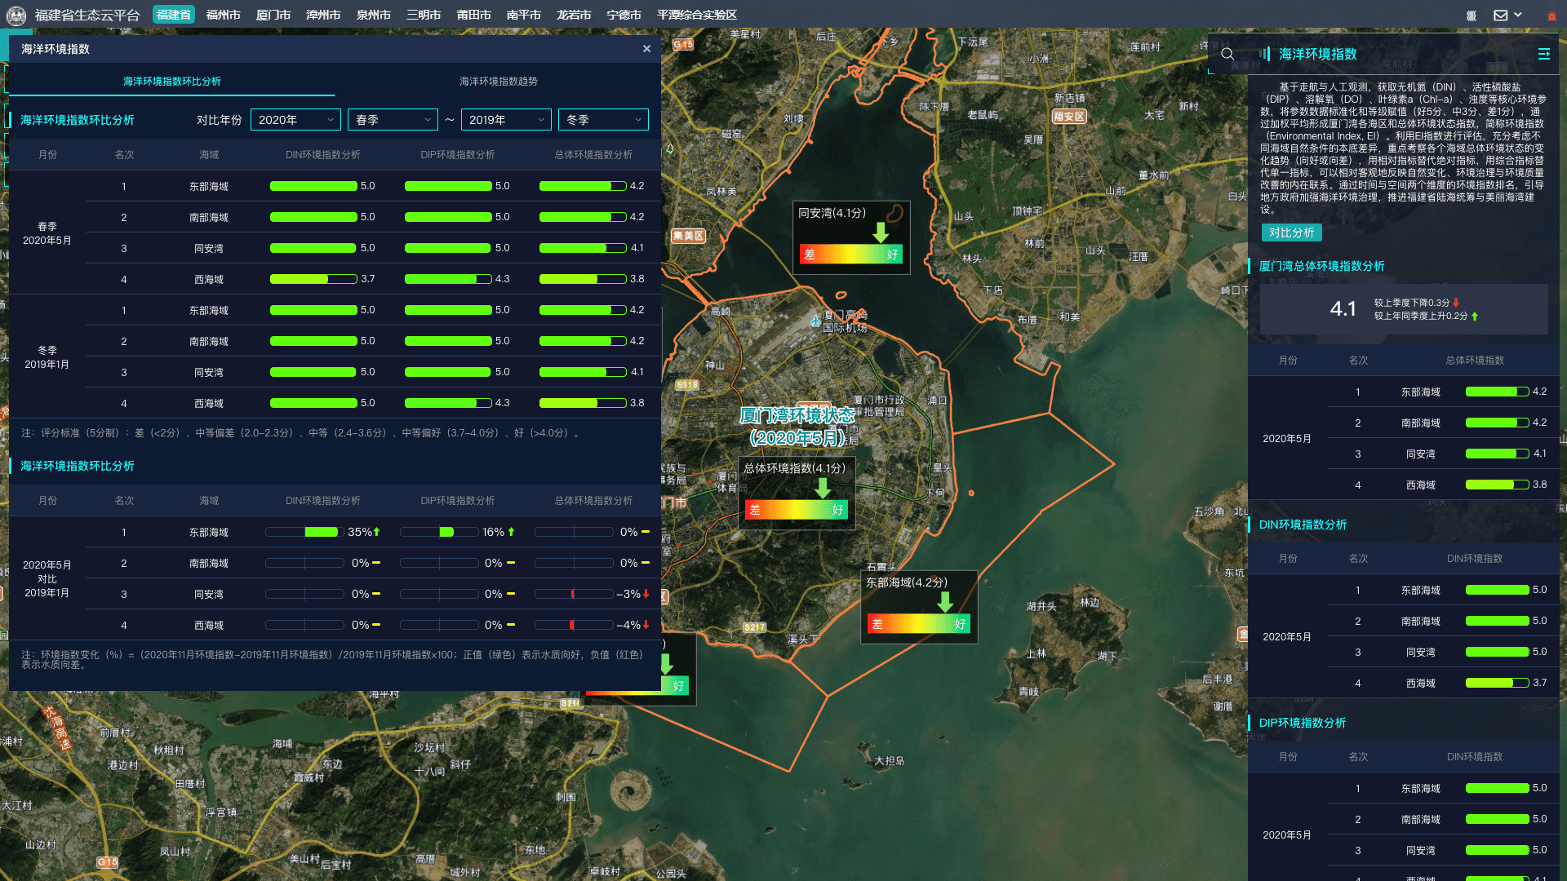Expand the arrow next to mail icon
This screenshot has height=881, width=1567.
pos(1518,15)
